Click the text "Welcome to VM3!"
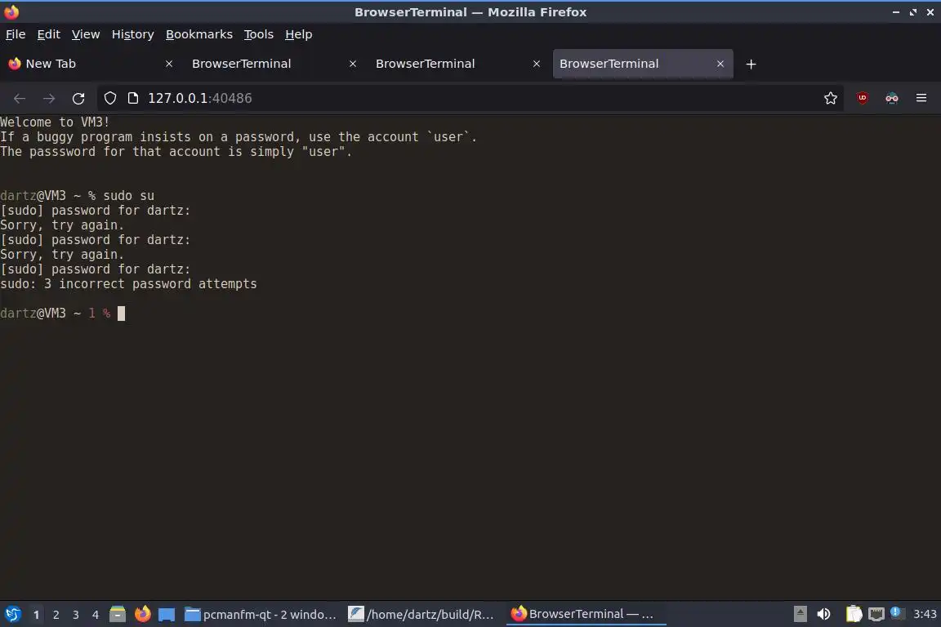The image size is (941, 627). 55,122
